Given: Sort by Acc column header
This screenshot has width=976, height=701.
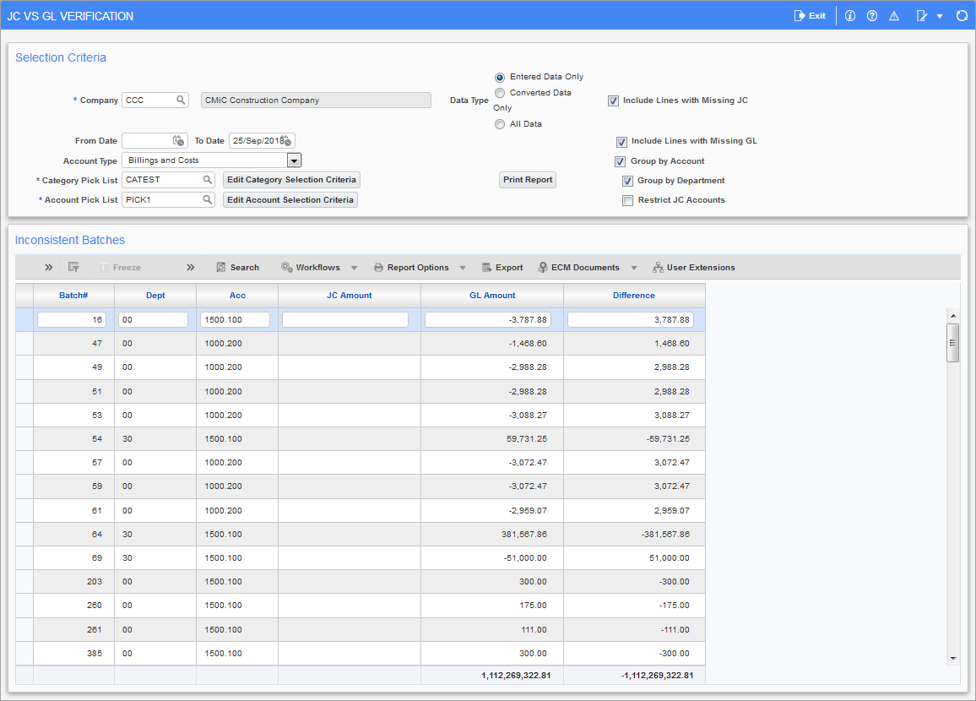Looking at the screenshot, I should click(237, 295).
